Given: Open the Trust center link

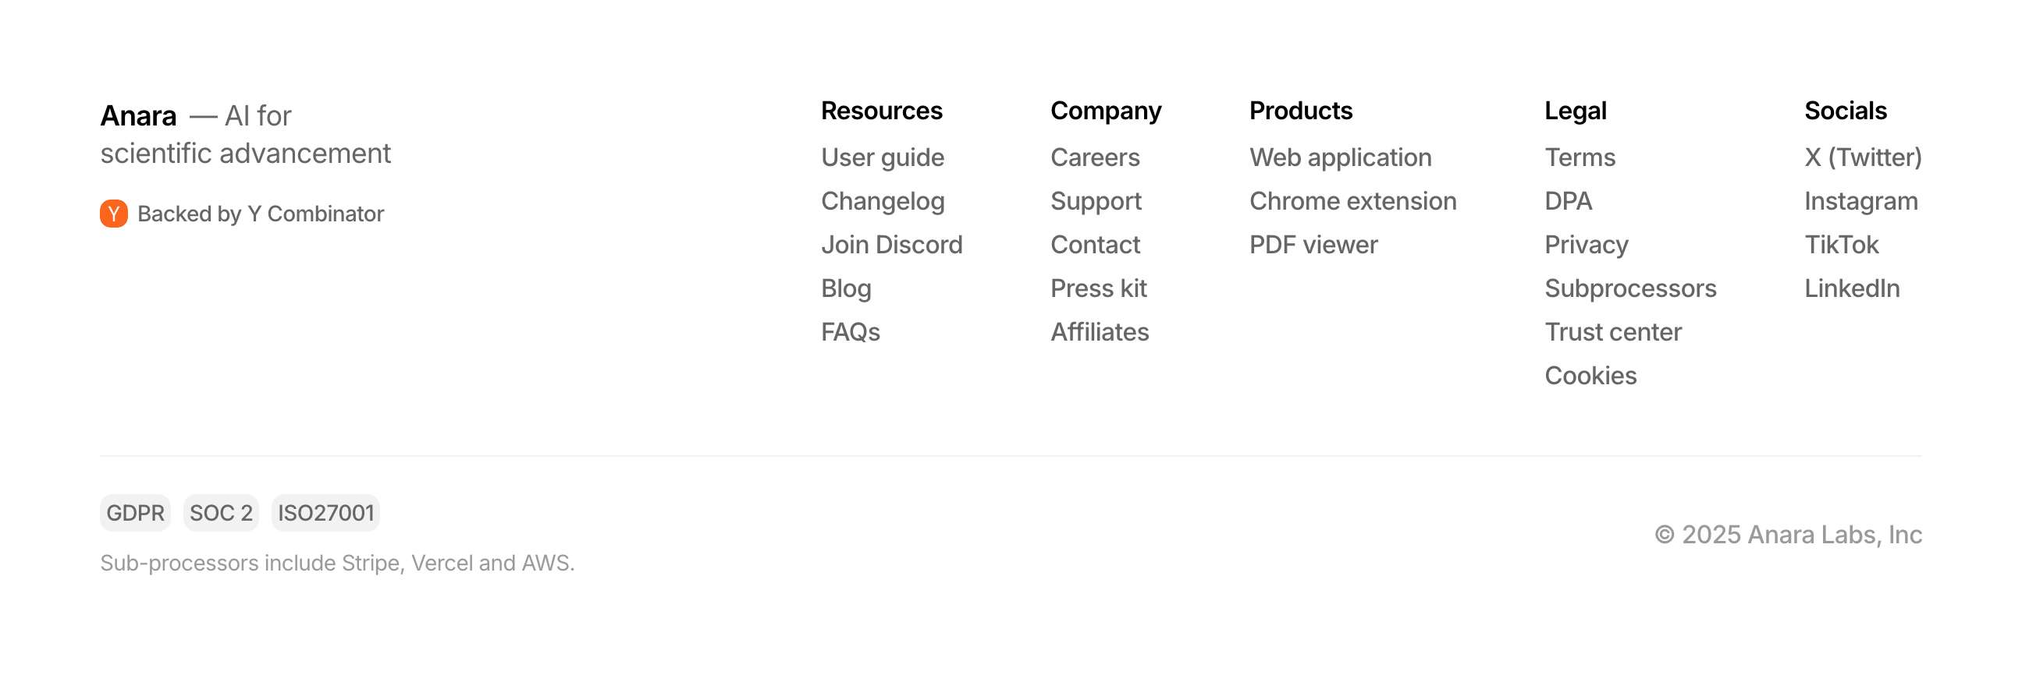Looking at the screenshot, I should [x=1612, y=332].
